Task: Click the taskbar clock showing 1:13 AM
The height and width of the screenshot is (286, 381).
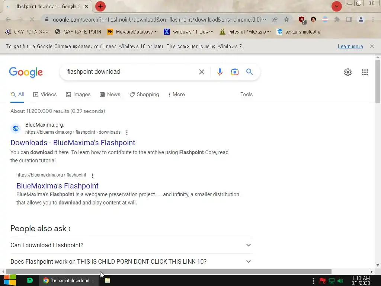Action: (x=361, y=281)
